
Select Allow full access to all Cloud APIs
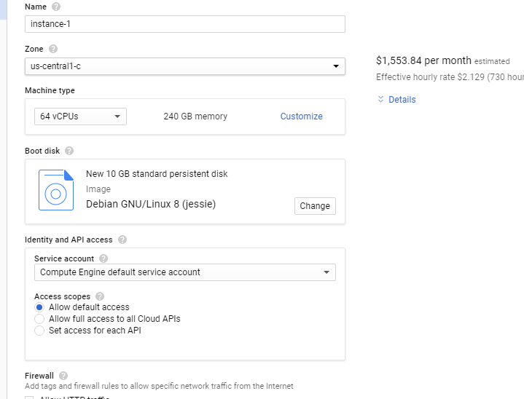point(39,319)
